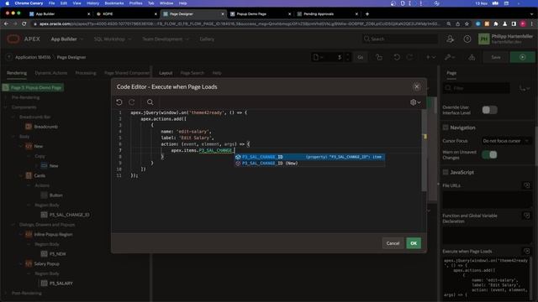This screenshot has height=302, width=538.
Task: Toggle Override User Interface Level switch
Action: pyautogui.click(x=489, y=110)
